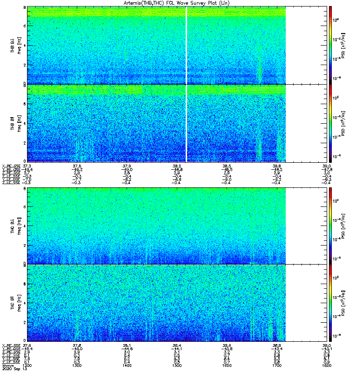Viewport: 349px width, 372px height.
Task: Click the "2" Hz tick of THC B⊥ panel
Action: coord(25,245)
